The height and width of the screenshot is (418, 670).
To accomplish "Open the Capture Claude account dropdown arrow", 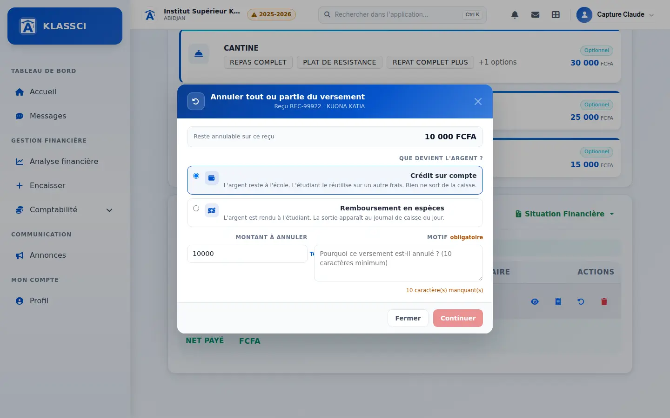I will click(x=651, y=15).
